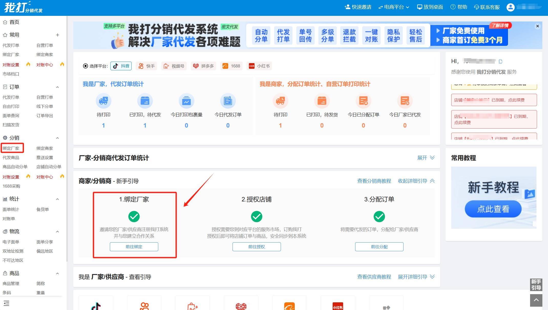548x310 pixels.
Task: Select the 抖音 platform option
Action: pos(121,66)
